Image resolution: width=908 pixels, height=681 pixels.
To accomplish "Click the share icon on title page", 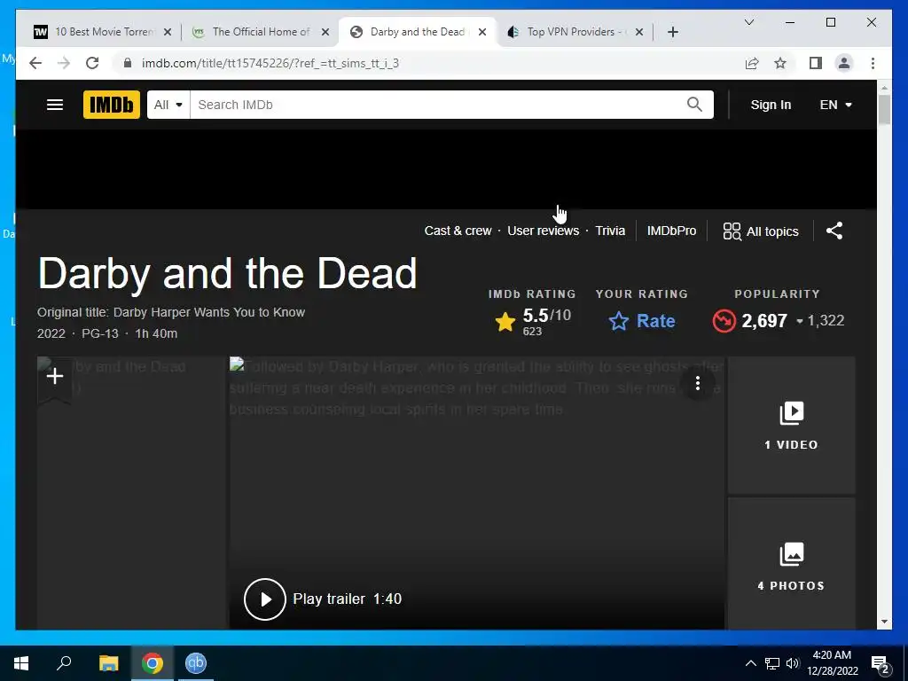I will (x=834, y=231).
